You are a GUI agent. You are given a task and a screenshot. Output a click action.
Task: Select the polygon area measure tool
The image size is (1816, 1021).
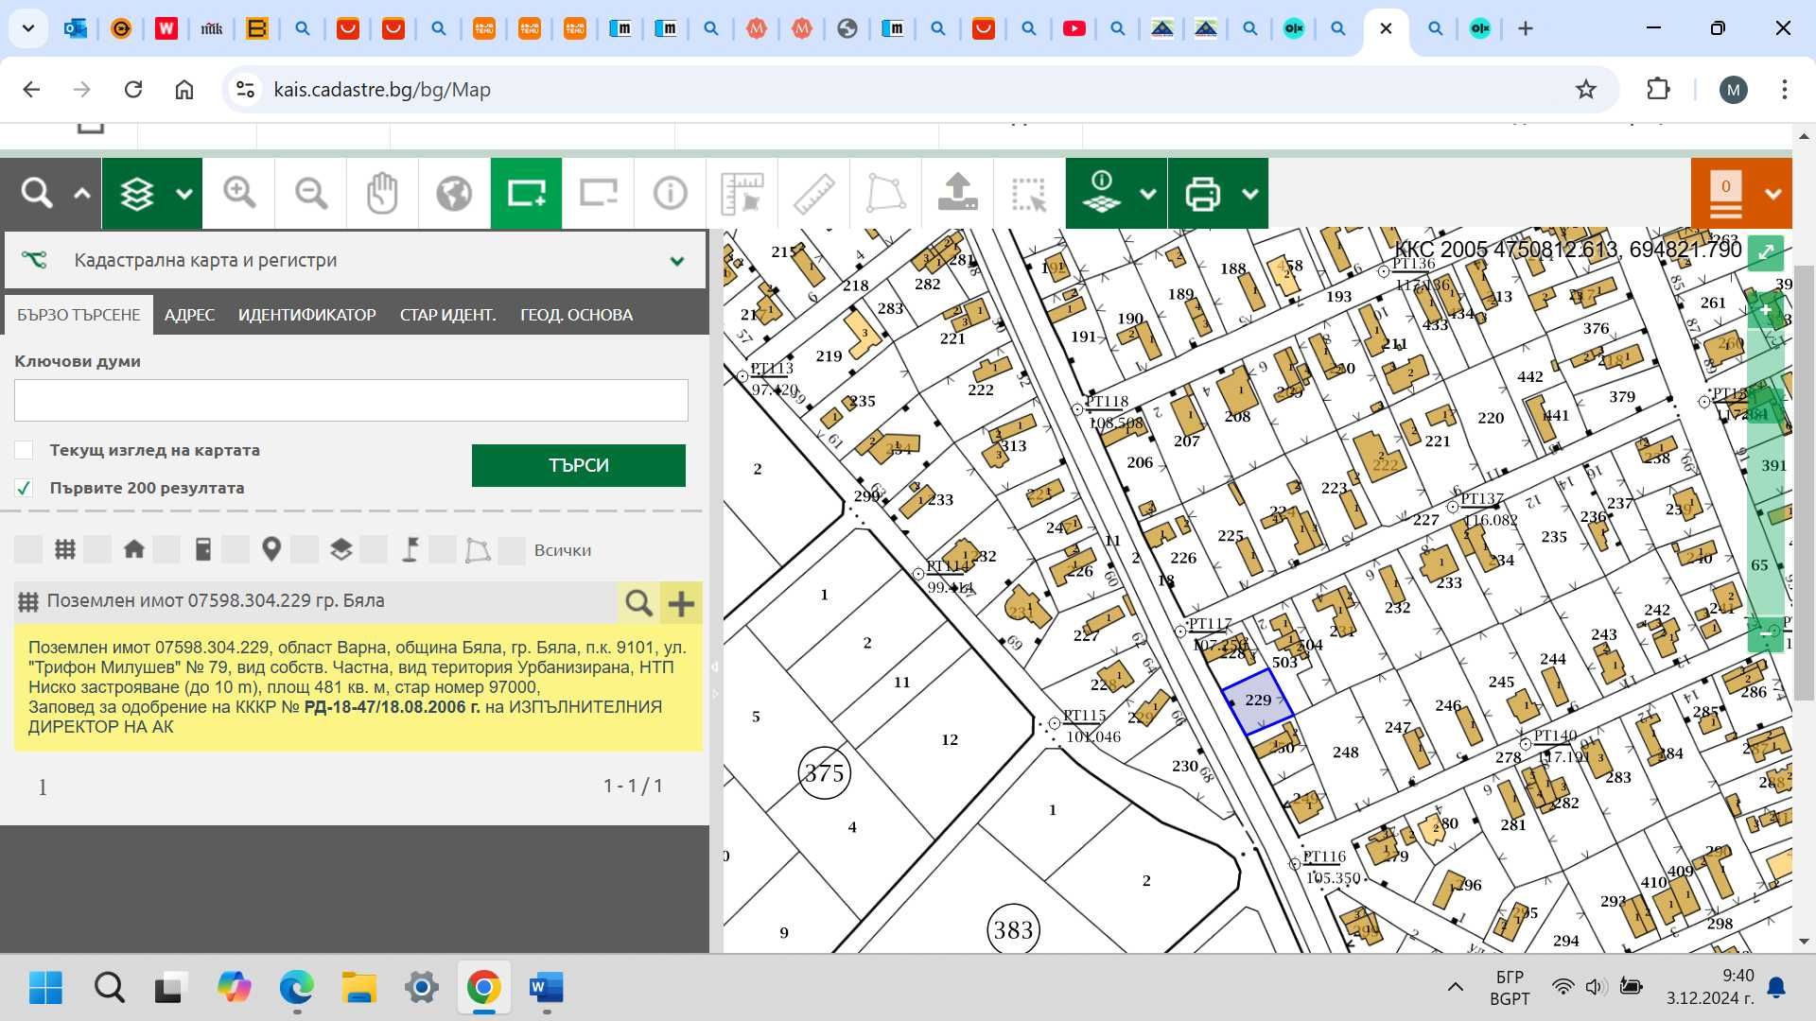tap(885, 194)
